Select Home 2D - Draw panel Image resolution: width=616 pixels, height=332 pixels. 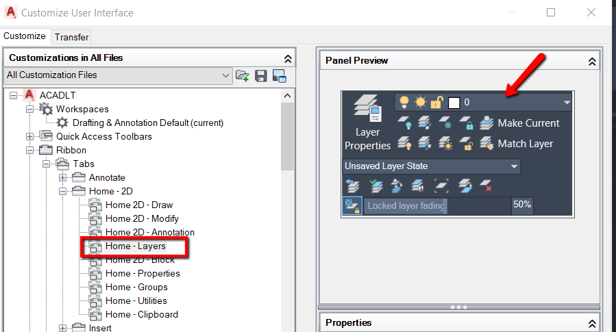139,205
